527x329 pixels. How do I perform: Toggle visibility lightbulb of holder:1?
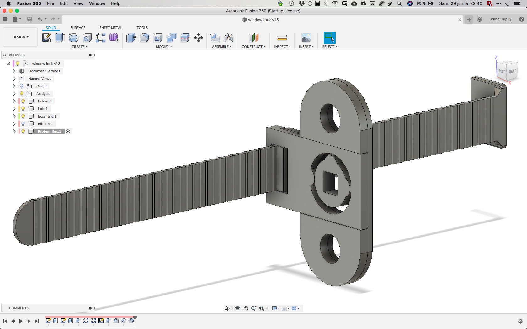pyautogui.click(x=23, y=101)
